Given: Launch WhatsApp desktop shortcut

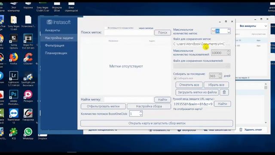Looking at the screenshot, I should [28, 133].
